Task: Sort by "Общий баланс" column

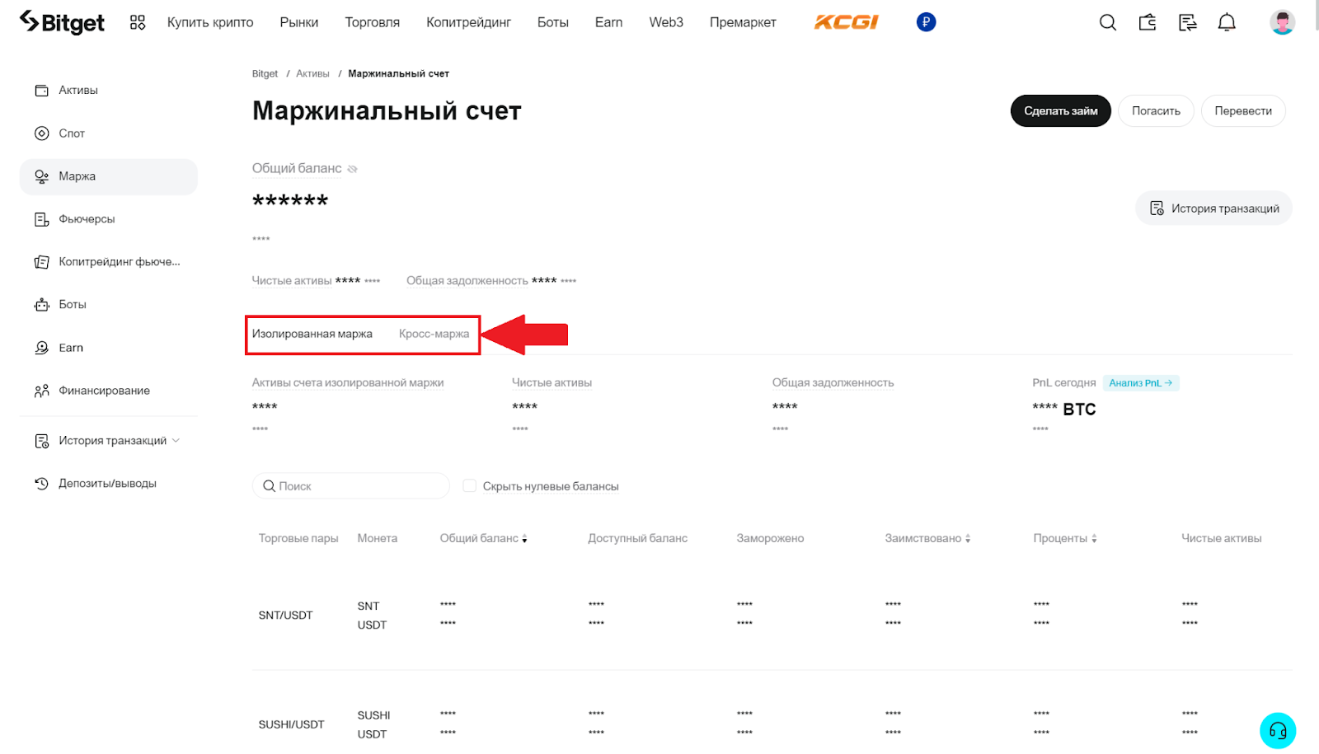Action: [524, 539]
